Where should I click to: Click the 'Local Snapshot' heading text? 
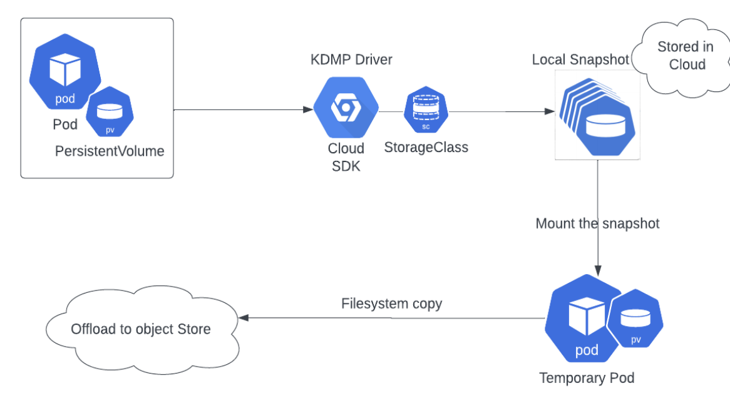tap(580, 59)
